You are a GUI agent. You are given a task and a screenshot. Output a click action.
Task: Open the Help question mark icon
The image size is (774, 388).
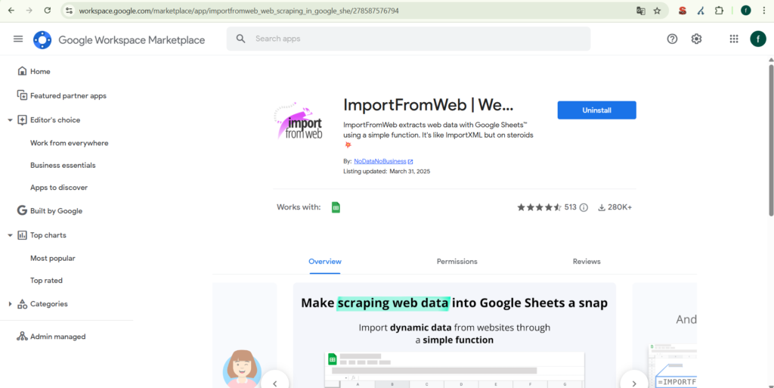672,39
